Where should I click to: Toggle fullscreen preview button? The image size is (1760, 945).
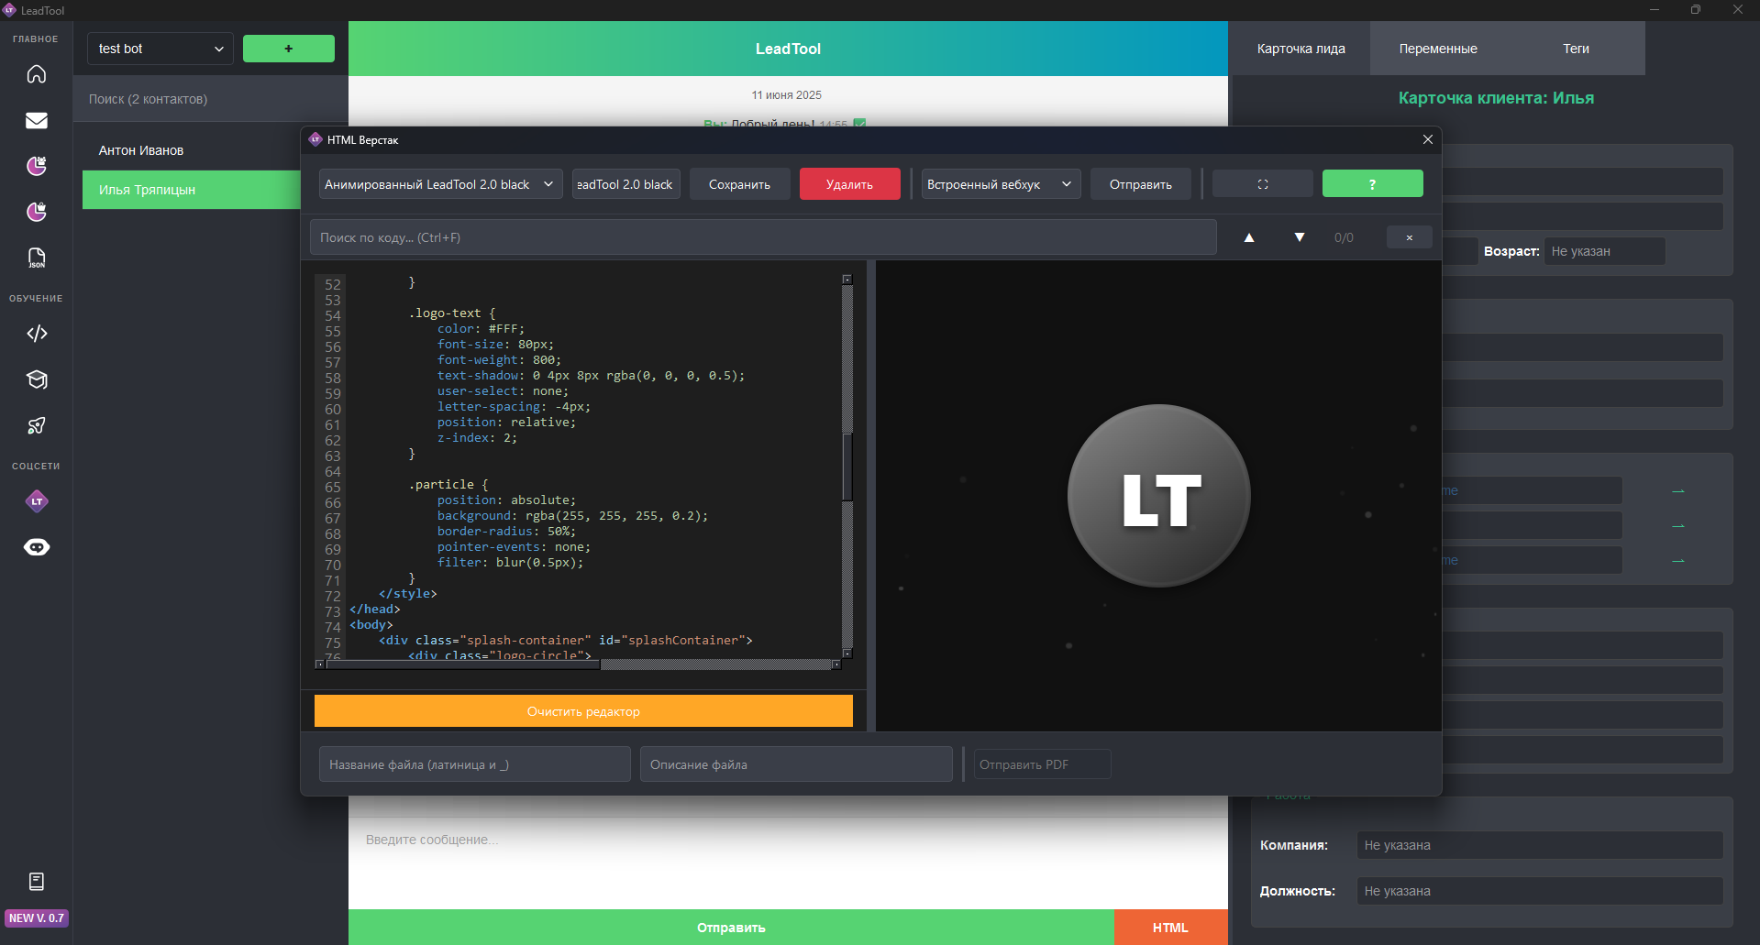pos(1263,184)
